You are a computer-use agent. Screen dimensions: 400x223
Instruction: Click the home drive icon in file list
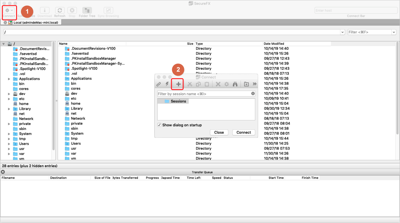(67, 103)
